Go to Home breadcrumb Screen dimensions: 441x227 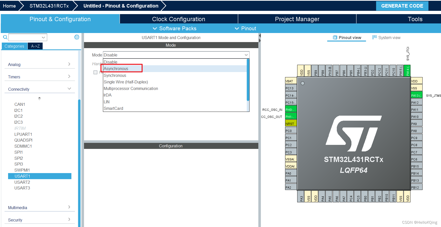[9, 6]
